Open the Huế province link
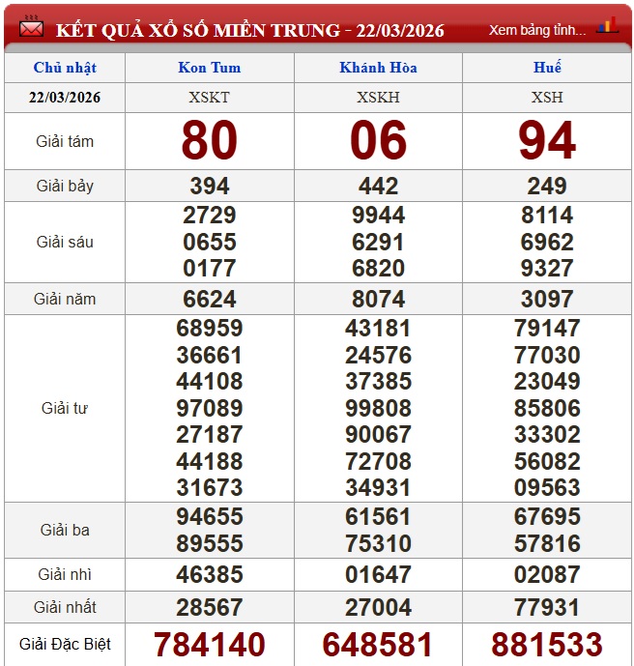The width and height of the screenshot is (634, 666). click(x=546, y=68)
